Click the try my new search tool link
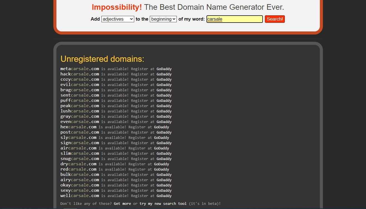This screenshot has height=209, width=366. coord(163,204)
